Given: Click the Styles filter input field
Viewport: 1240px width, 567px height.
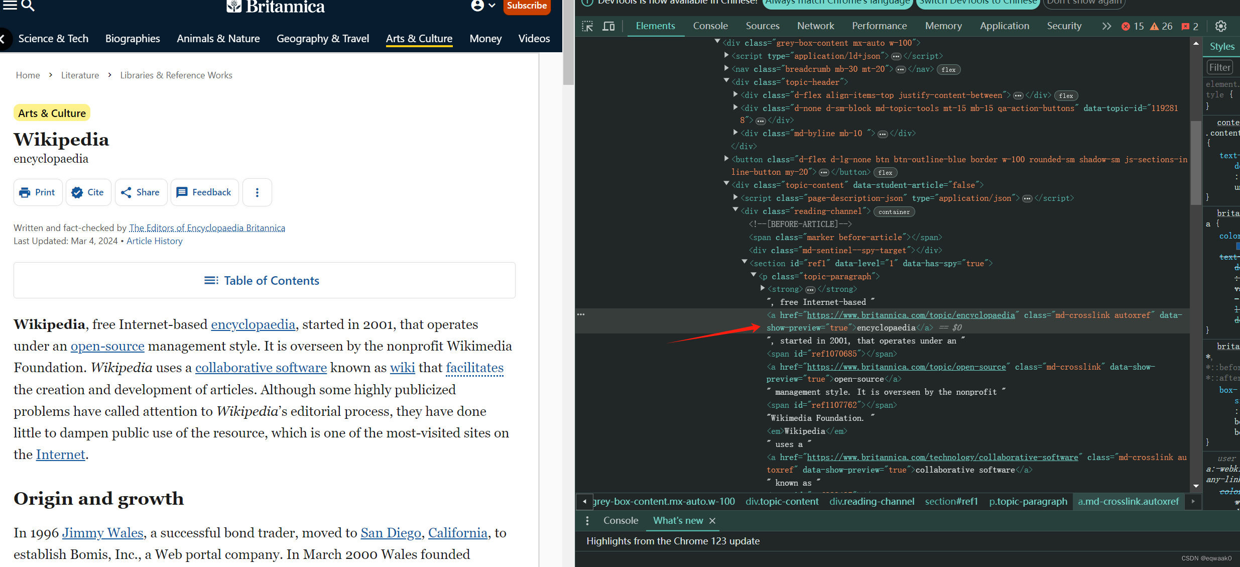Looking at the screenshot, I should point(1220,67).
